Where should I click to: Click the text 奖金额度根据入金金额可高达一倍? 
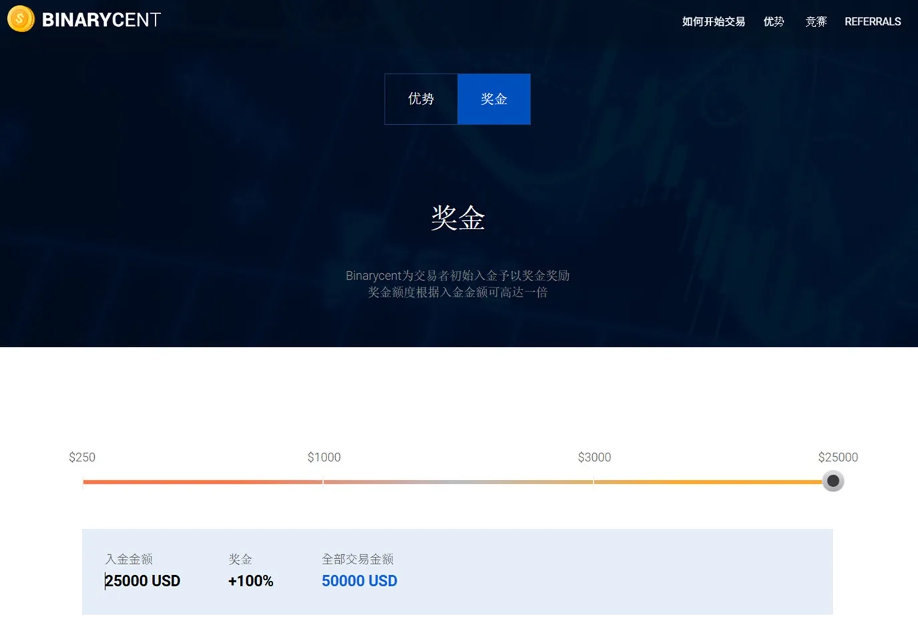coord(458,292)
